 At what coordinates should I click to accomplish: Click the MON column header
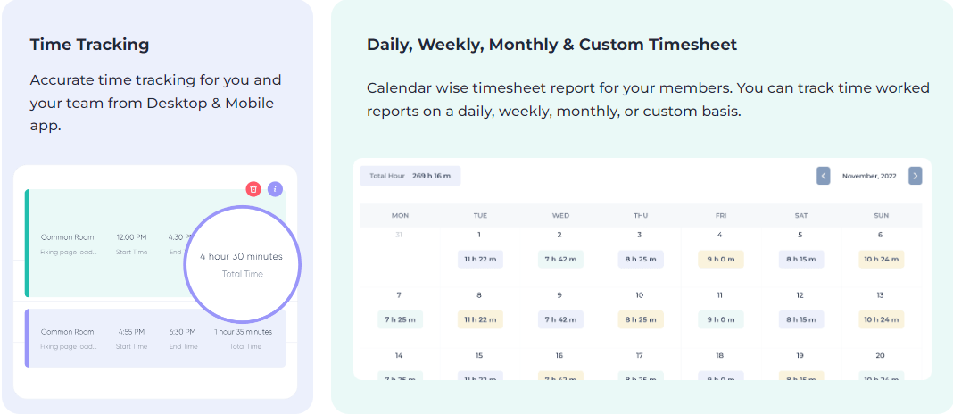[400, 215]
